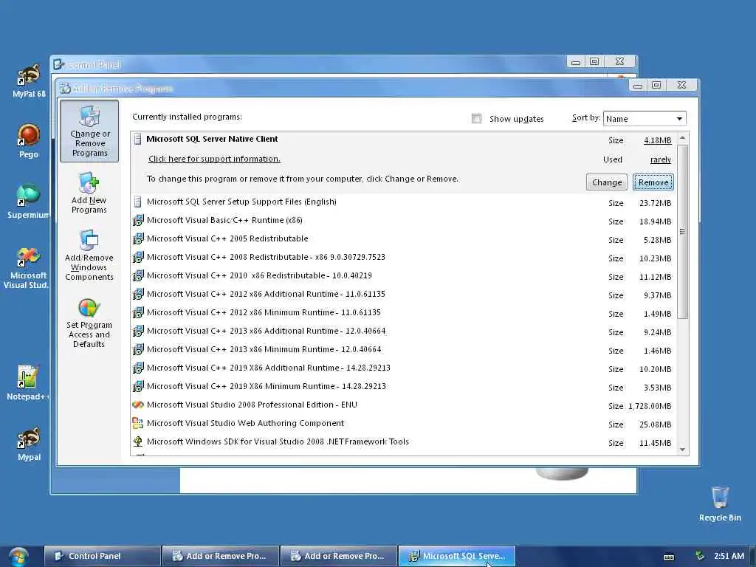This screenshot has width=756, height=567.
Task: Click Remove button for SQL Server Native Client
Action: coord(653,182)
